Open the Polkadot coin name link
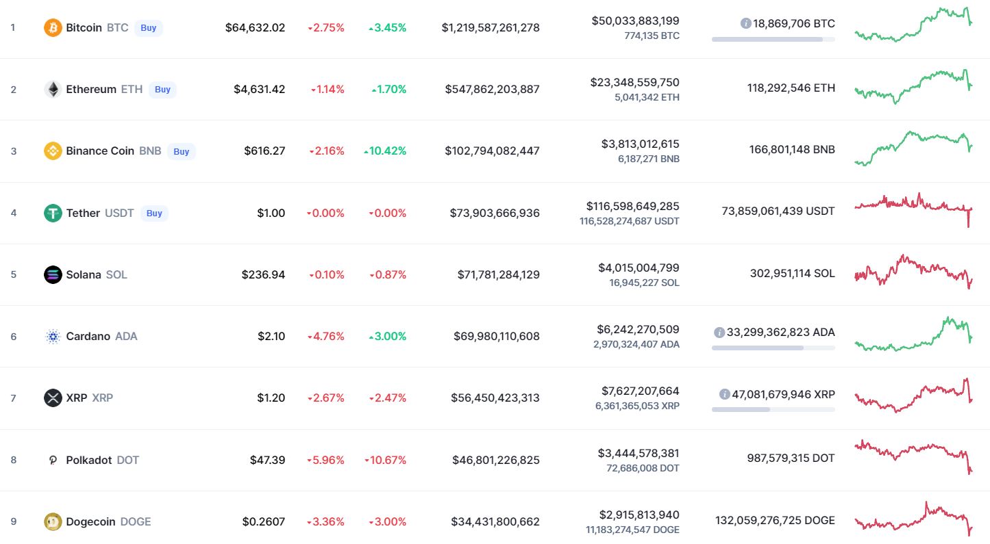The image size is (990, 544). point(89,460)
